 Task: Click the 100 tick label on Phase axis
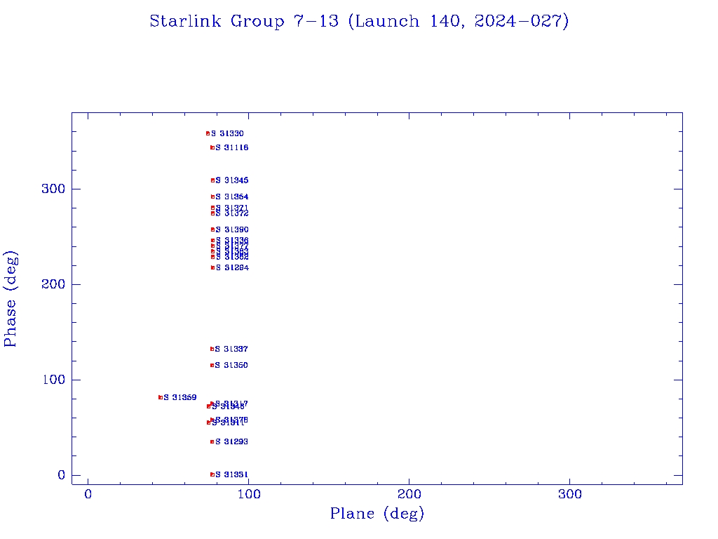coord(53,380)
